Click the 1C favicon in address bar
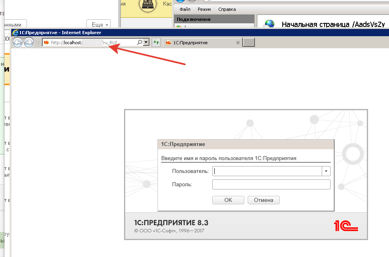 click(x=46, y=42)
